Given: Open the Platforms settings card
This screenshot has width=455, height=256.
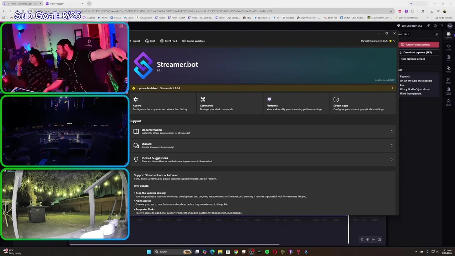Looking at the screenshot, I should pyautogui.click(x=296, y=103).
